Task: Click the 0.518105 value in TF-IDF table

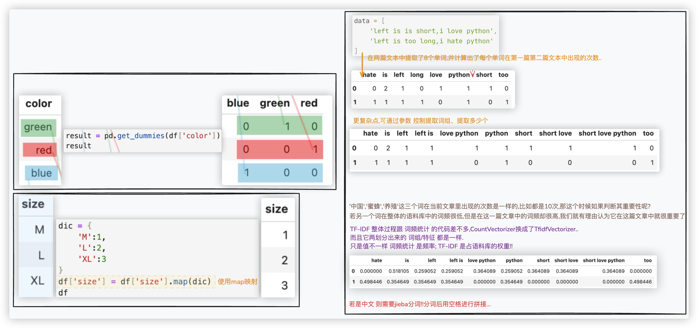Action: (398, 271)
